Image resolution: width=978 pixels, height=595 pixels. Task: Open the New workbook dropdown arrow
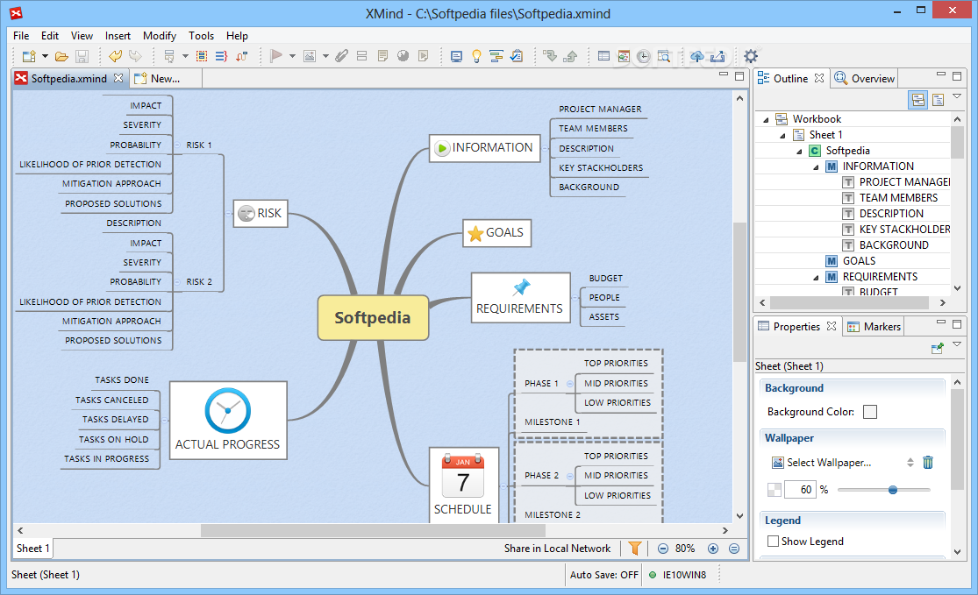tap(45, 56)
